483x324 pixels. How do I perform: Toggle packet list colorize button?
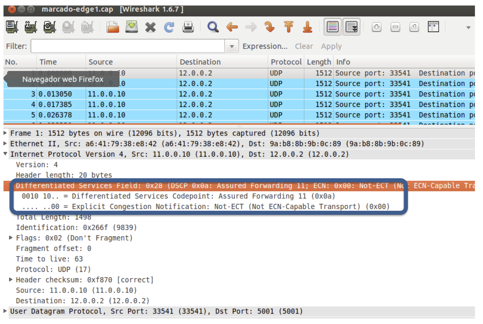(x=332, y=27)
